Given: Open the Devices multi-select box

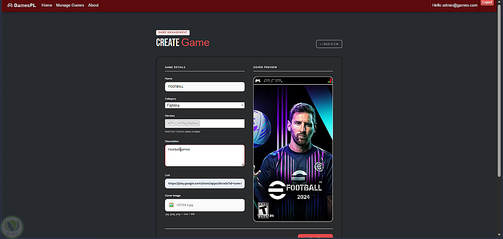Looking at the screenshot, I should tap(205, 123).
